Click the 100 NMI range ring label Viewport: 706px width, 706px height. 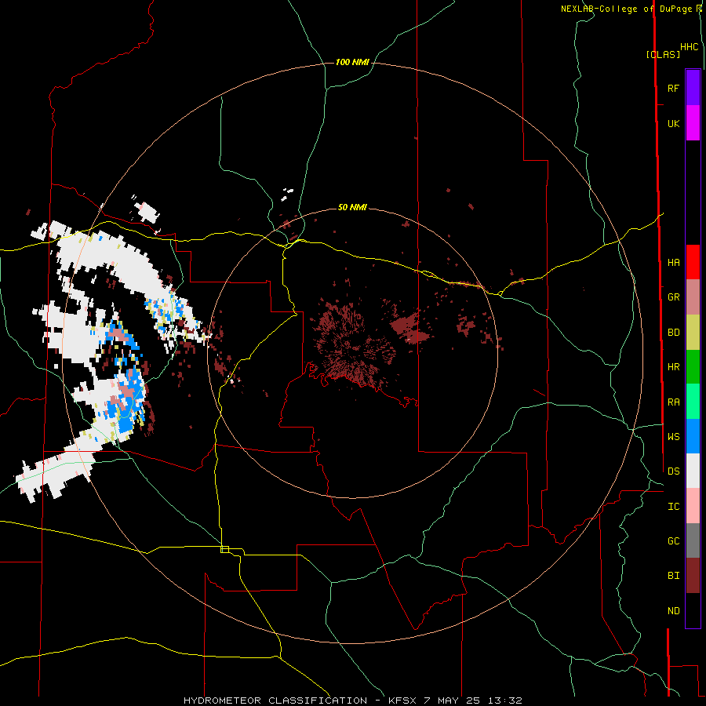pos(352,62)
